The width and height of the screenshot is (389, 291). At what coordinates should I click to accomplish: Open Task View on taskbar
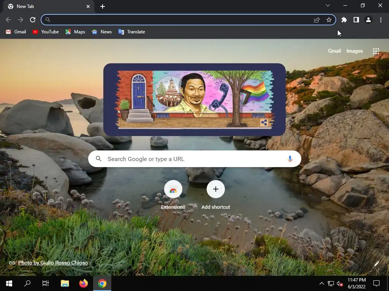(x=46, y=283)
